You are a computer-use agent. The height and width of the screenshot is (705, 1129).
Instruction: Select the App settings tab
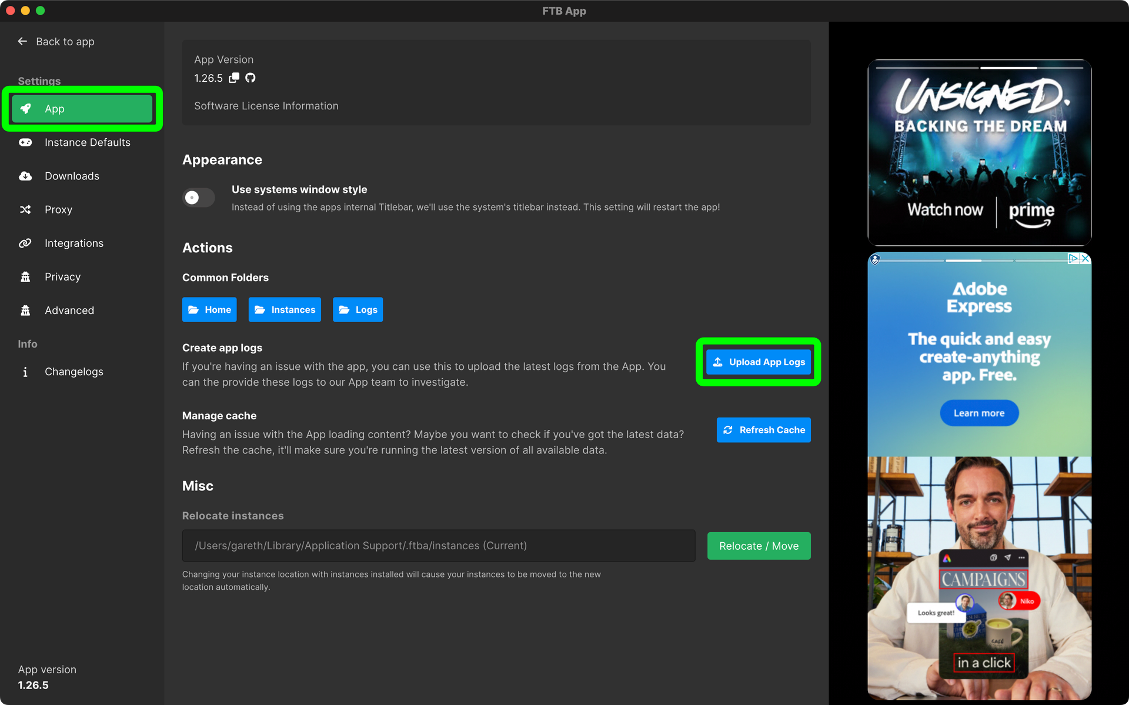pyautogui.click(x=82, y=109)
